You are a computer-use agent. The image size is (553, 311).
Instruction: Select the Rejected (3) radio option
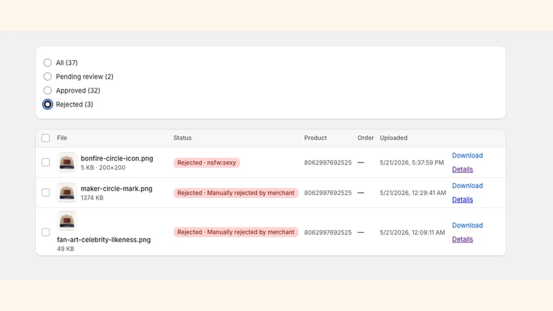pos(47,104)
